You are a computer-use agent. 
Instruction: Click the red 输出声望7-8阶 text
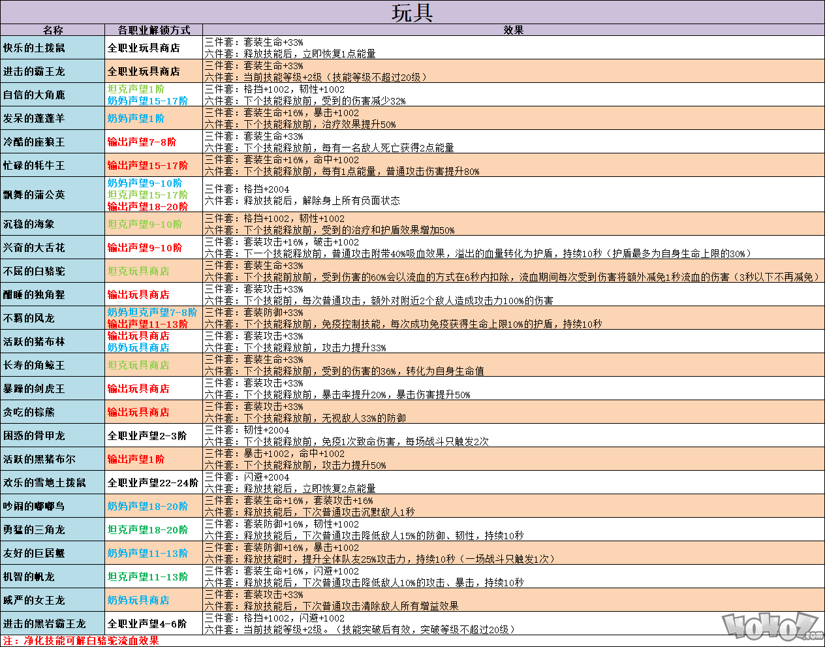coord(142,142)
